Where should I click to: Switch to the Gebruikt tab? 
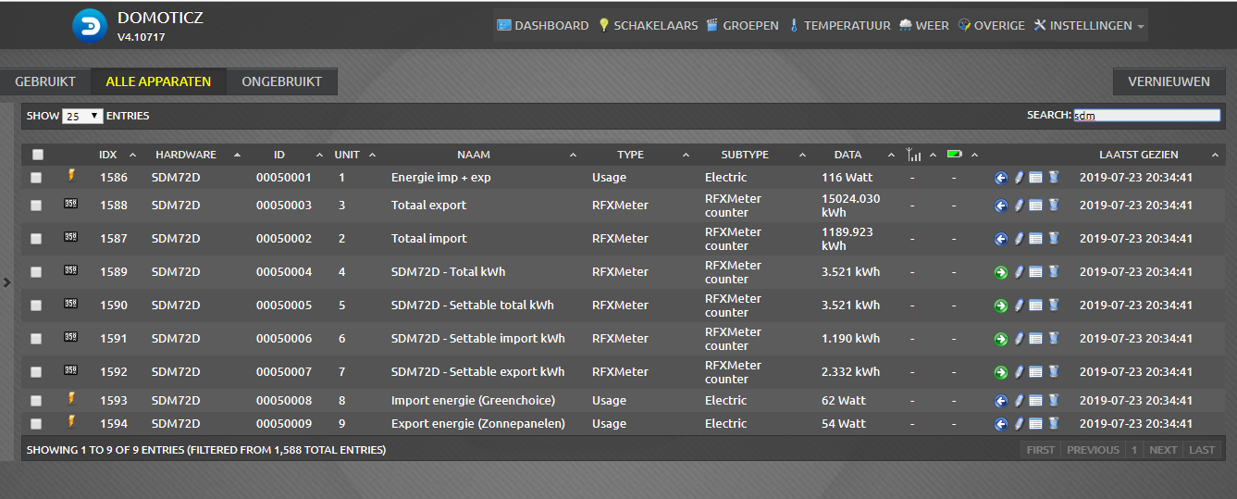pos(45,81)
